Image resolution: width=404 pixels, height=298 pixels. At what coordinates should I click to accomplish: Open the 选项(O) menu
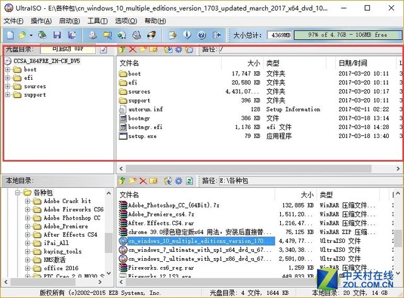click(126, 21)
